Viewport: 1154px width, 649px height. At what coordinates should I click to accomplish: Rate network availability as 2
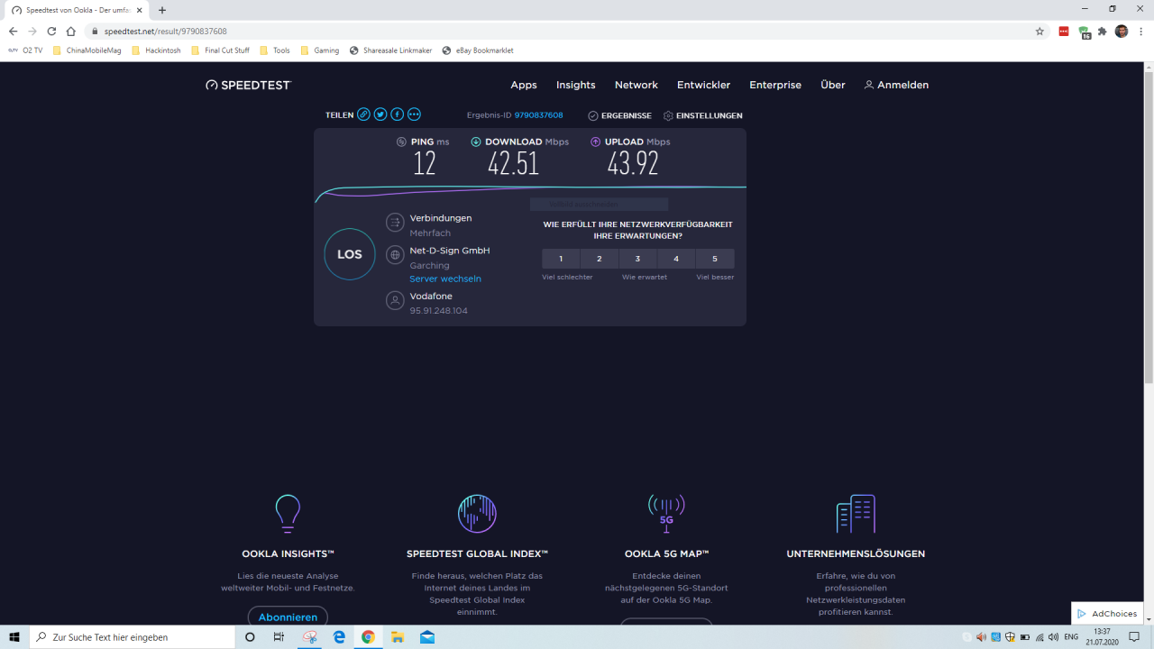point(600,259)
